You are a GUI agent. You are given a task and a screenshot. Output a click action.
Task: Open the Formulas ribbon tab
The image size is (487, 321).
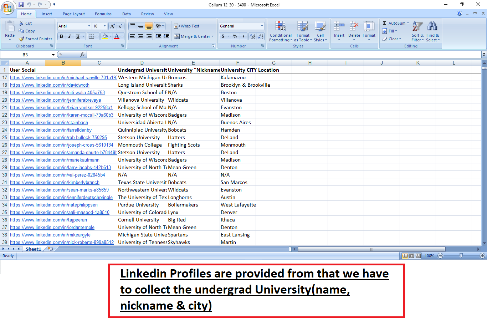click(x=103, y=14)
